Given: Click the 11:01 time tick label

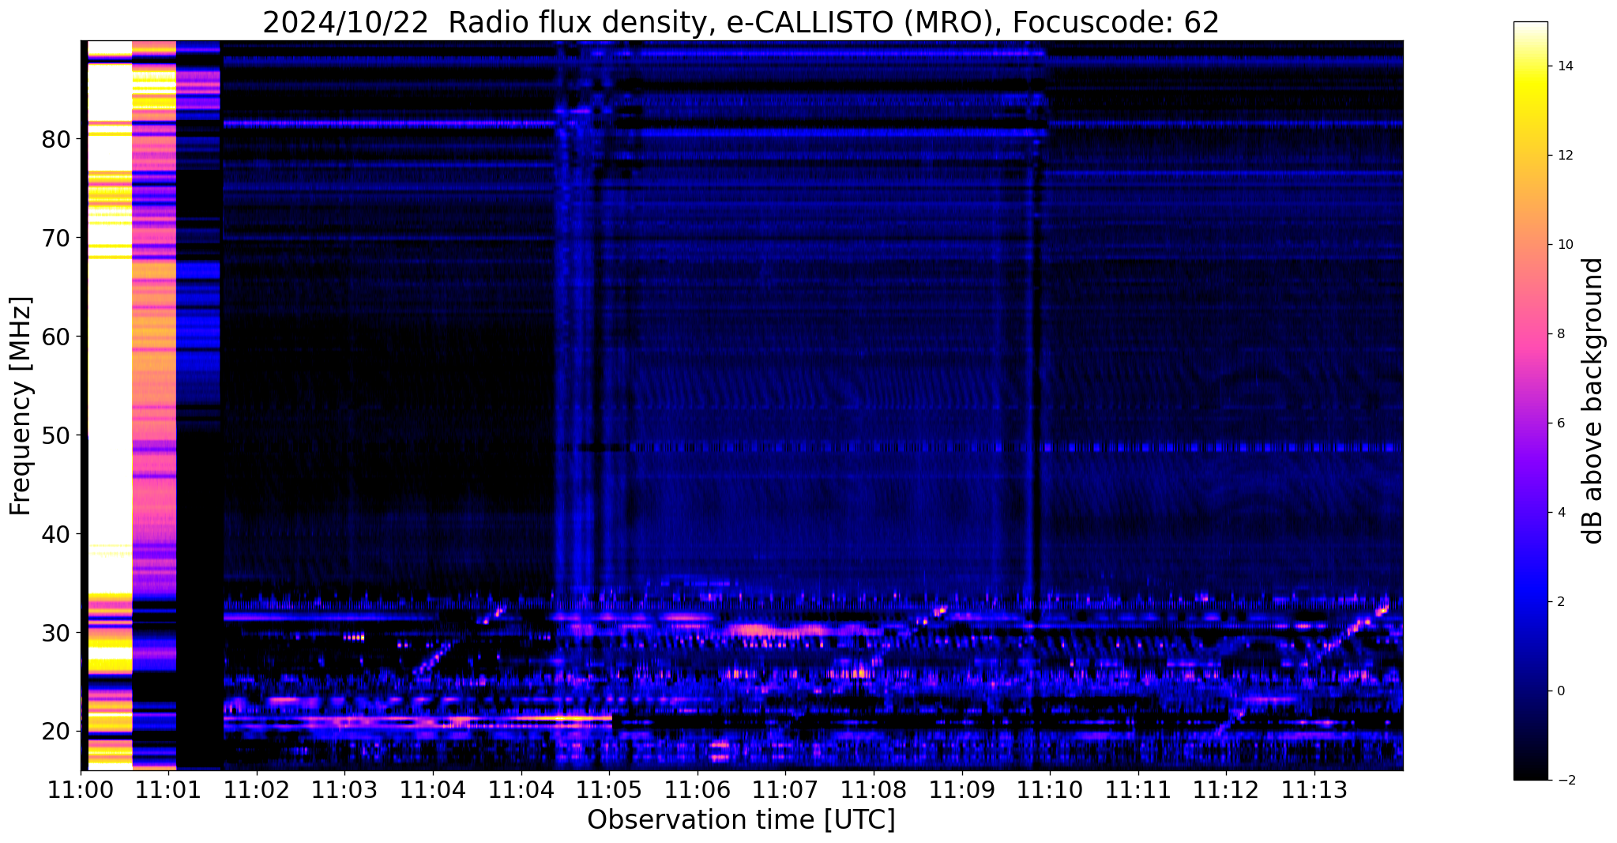Looking at the screenshot, I should [x=168, y=790].
